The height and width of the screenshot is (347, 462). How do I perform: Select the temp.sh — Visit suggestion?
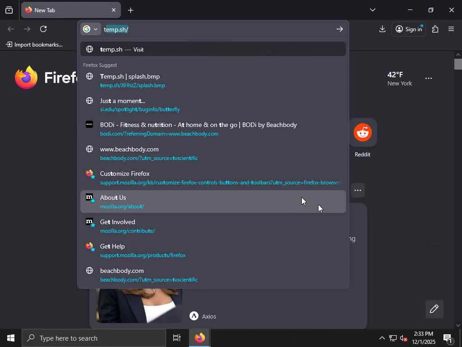(213, 49)
